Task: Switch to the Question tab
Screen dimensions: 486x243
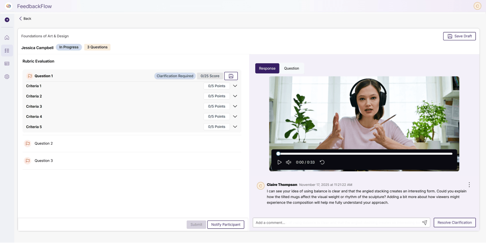Action: (x=291, y=68)
